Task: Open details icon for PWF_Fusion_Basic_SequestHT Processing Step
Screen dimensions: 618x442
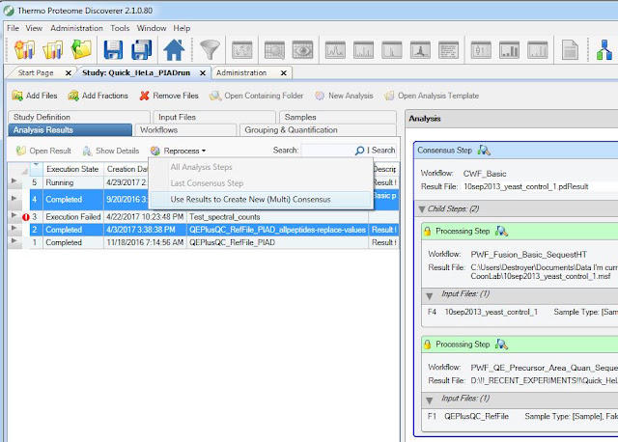Action: (501, 232)
